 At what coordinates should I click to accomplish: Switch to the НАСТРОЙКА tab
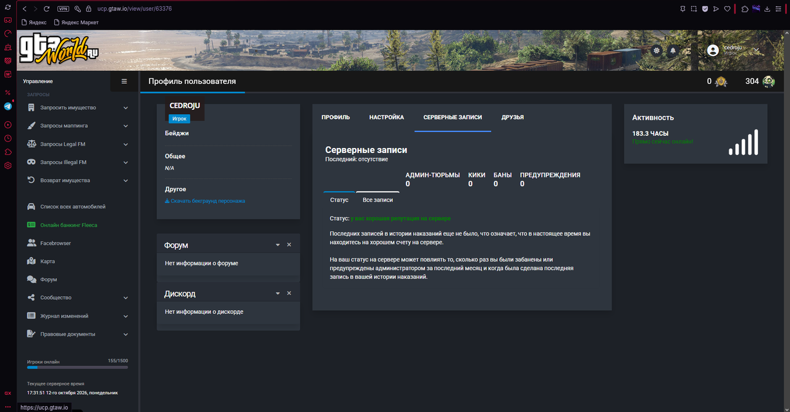[x=387, y=117]
